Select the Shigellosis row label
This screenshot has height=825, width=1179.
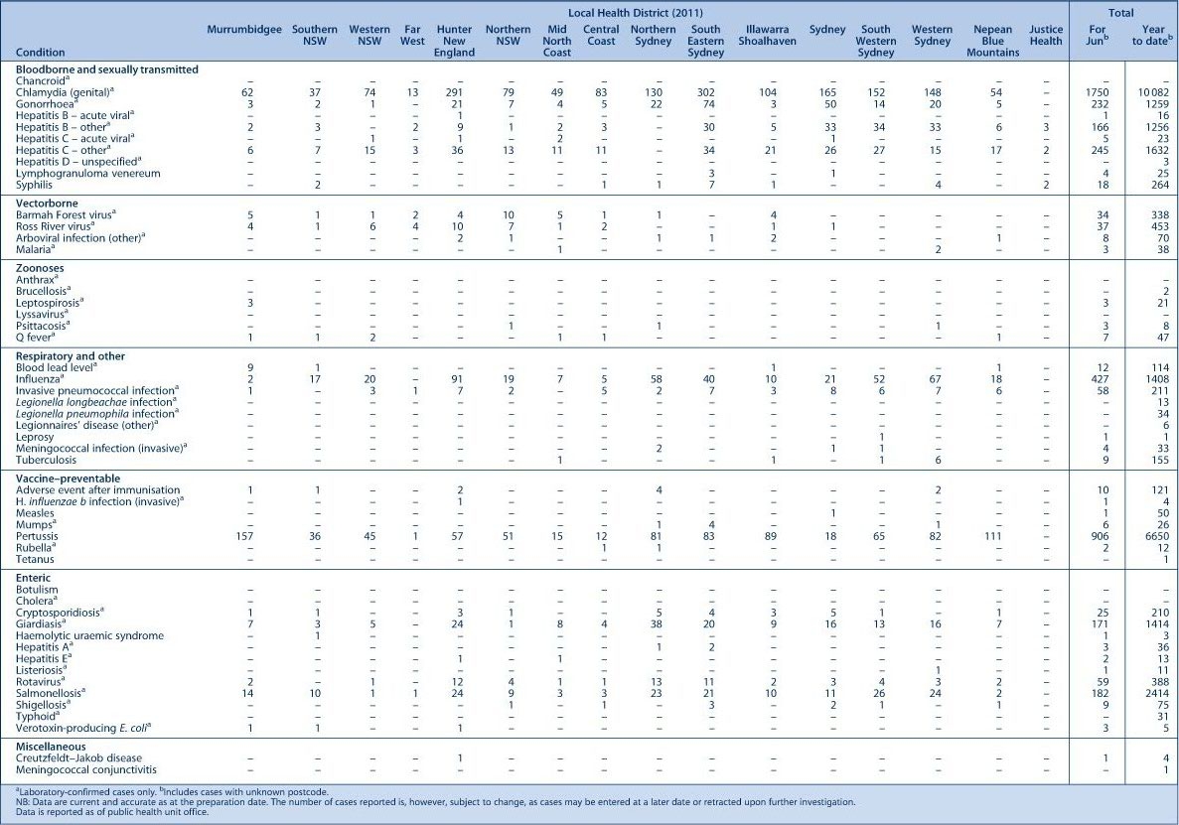43,705
